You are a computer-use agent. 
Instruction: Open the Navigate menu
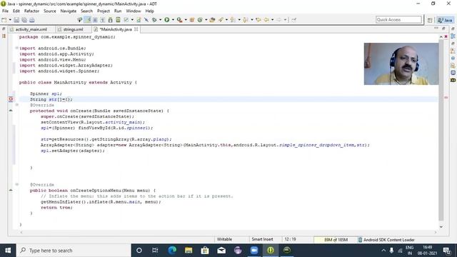point(69,11)
